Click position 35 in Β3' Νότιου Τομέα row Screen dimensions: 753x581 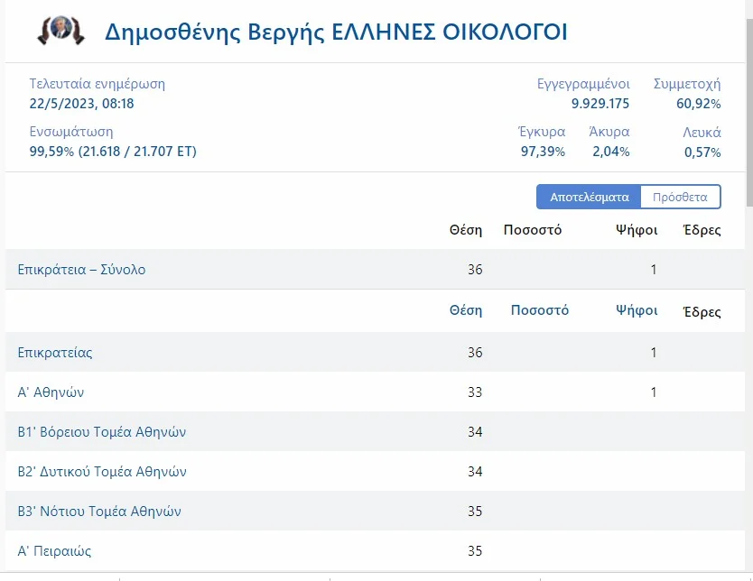tap(475, 512)
